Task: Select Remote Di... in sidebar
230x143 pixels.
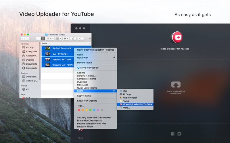Action: pyautogui.click(x=30, y=81)
